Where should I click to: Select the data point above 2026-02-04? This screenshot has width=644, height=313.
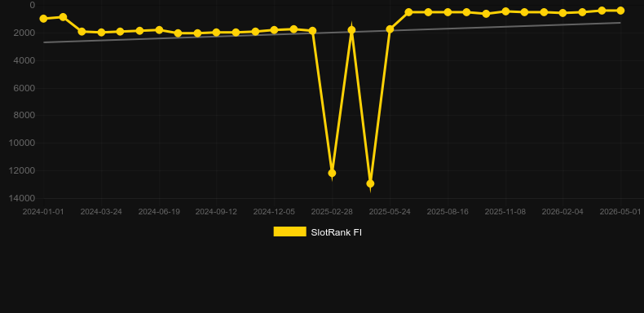(562, 13)
